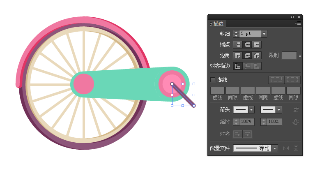Viewport: 322px width, 169px height.
Task: Increase stroke weight with up stepper
Action: [236, 32]
